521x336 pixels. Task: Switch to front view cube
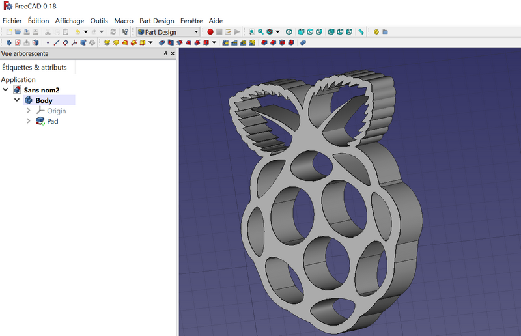pos(301,32)
